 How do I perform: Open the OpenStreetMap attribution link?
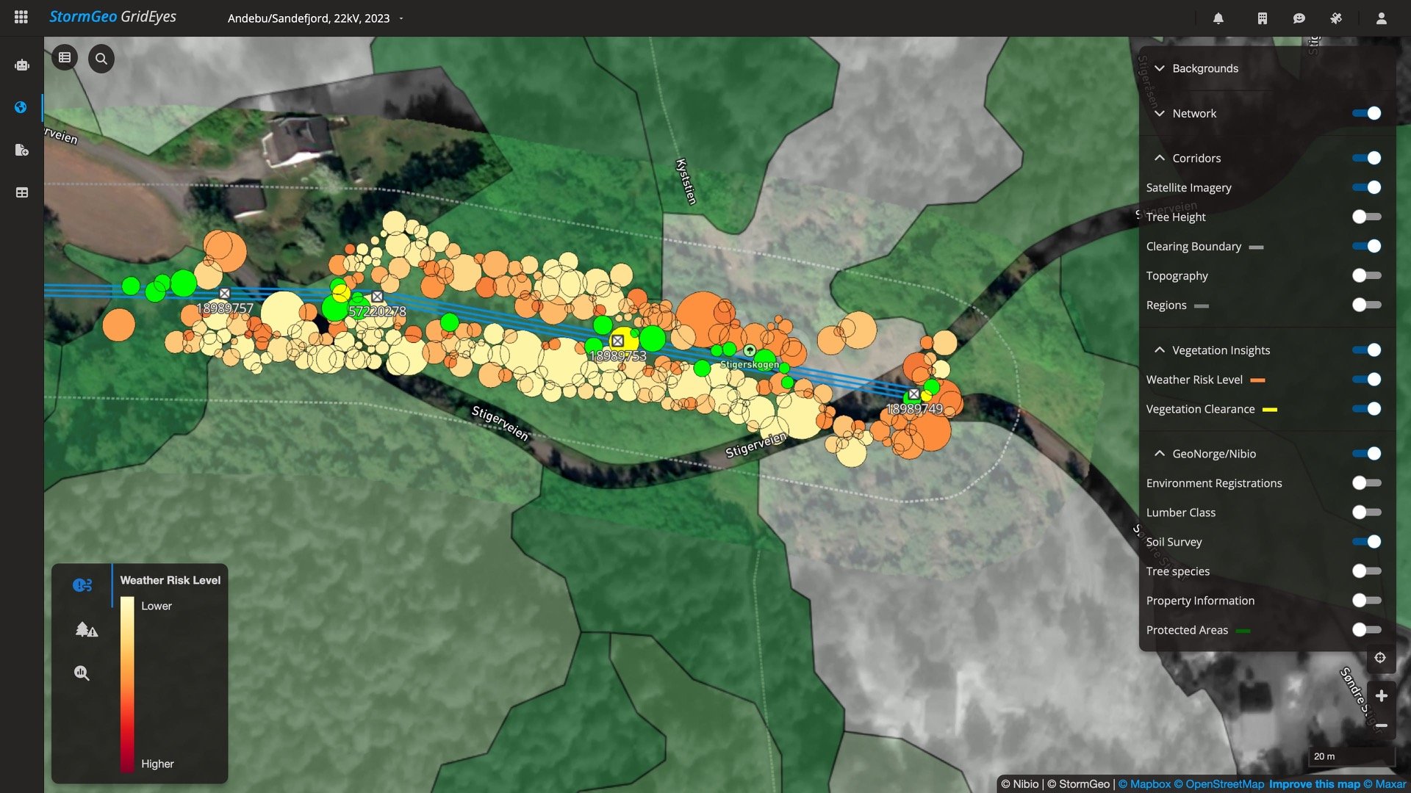[x=1219, y=784]
